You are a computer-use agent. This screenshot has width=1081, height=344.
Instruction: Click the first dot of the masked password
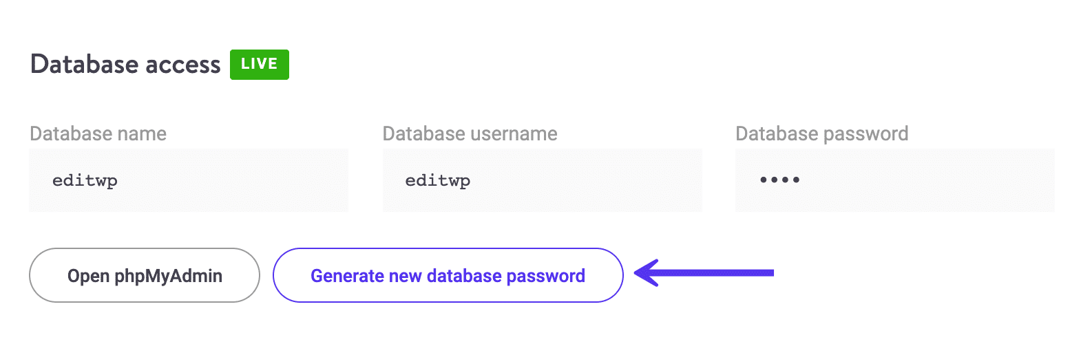pos(763,180)
